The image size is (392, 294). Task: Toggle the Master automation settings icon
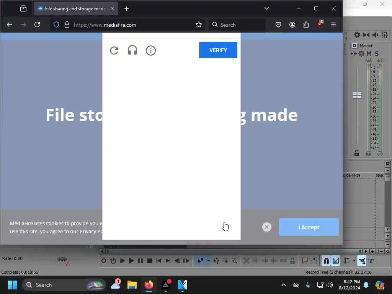click(353, 54)
